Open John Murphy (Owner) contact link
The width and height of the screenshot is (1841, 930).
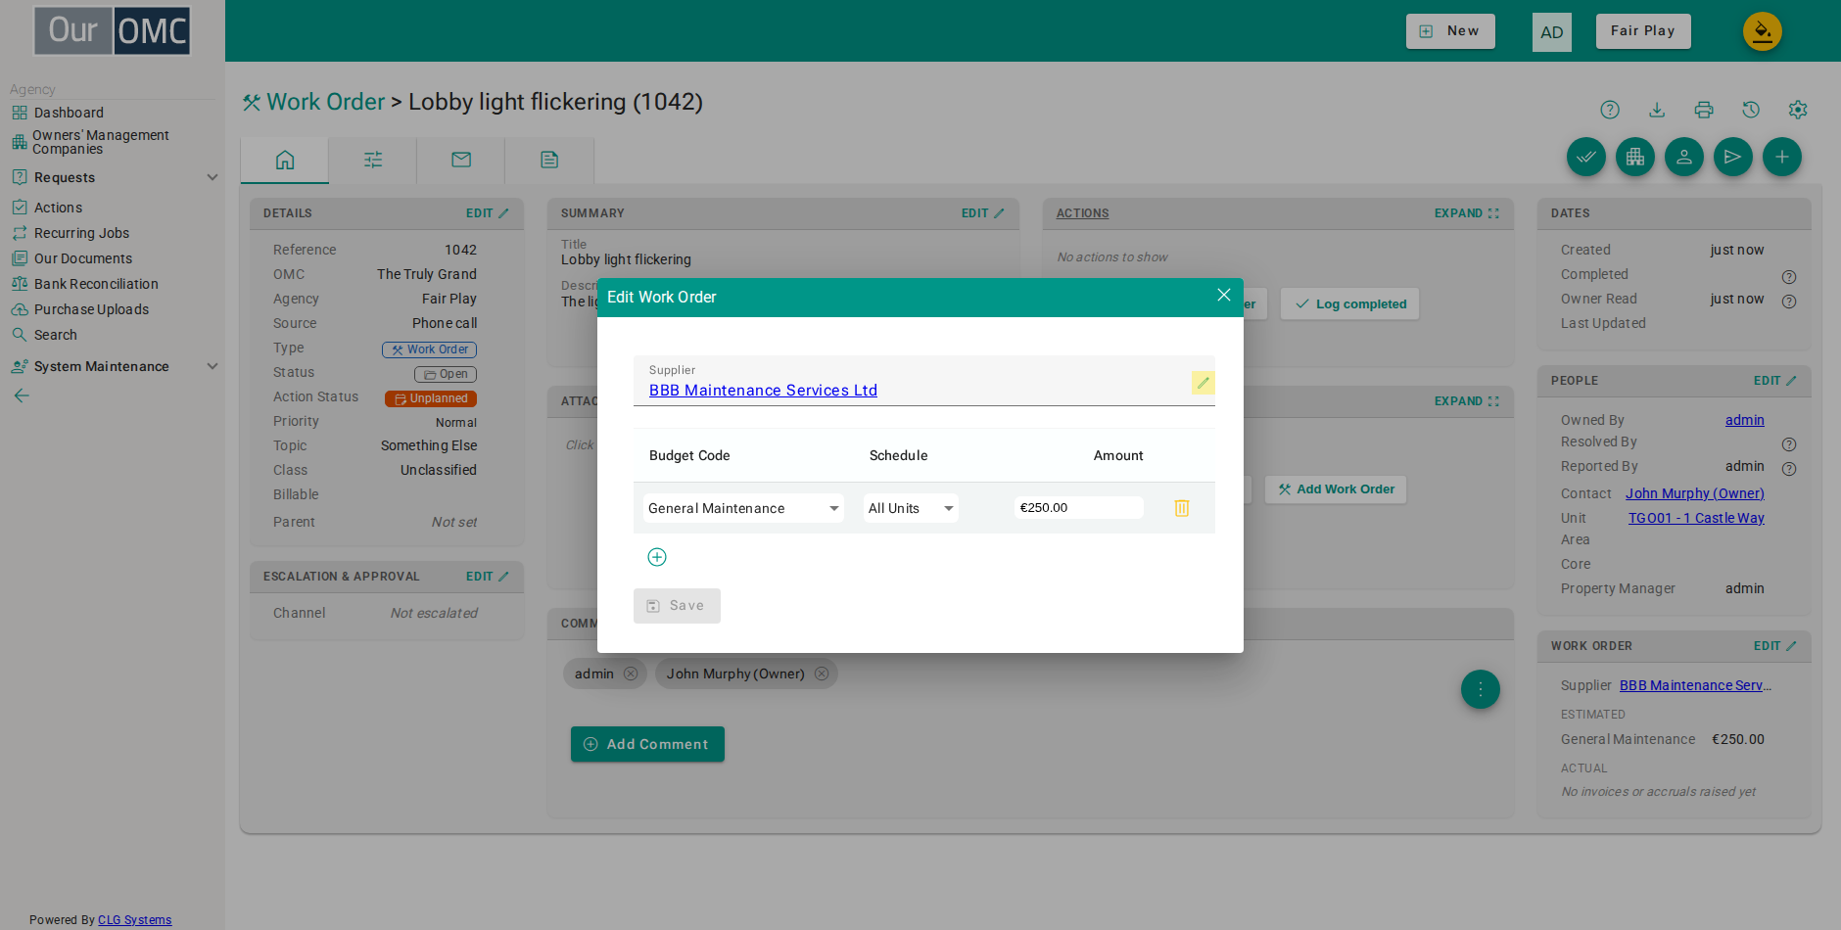click(x=1695, y=493)
